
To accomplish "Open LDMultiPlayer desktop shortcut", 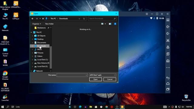I will [x=16, y=5].
